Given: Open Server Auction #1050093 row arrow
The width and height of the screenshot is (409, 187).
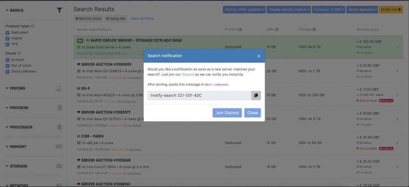Looking at the screenshot, I should pos(397,71).
